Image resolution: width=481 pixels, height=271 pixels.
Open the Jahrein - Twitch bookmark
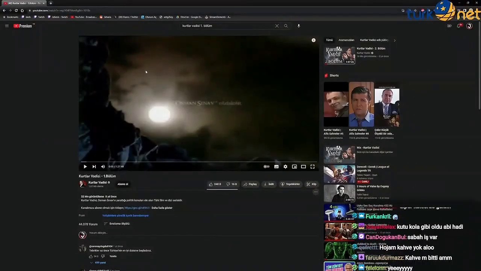58,17
